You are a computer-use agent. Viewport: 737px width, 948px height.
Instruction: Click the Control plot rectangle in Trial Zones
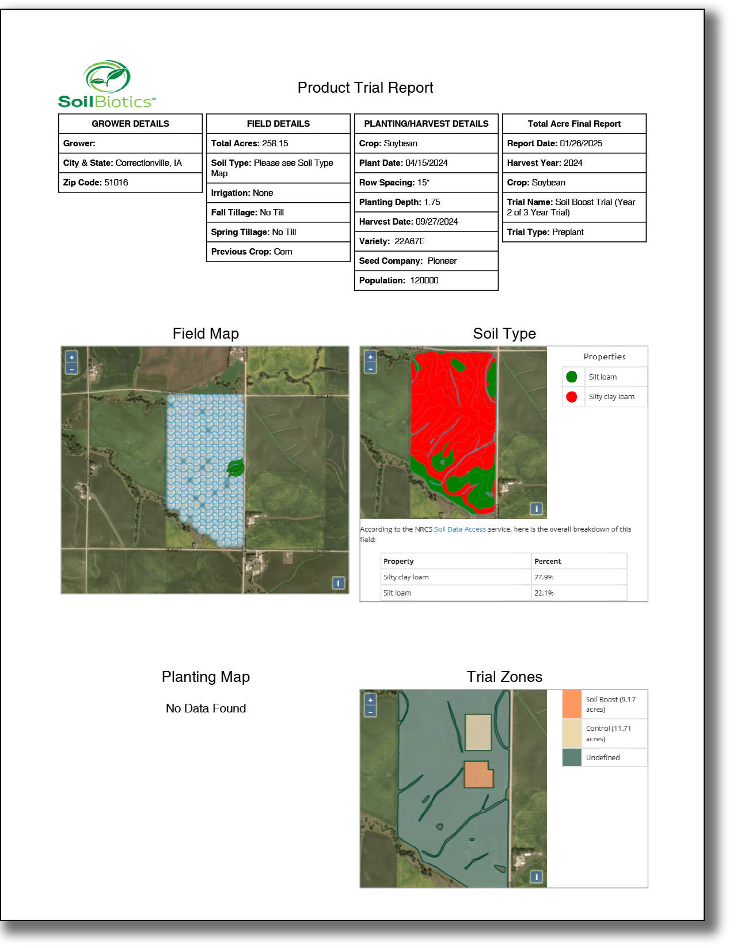tap(478, 732)
